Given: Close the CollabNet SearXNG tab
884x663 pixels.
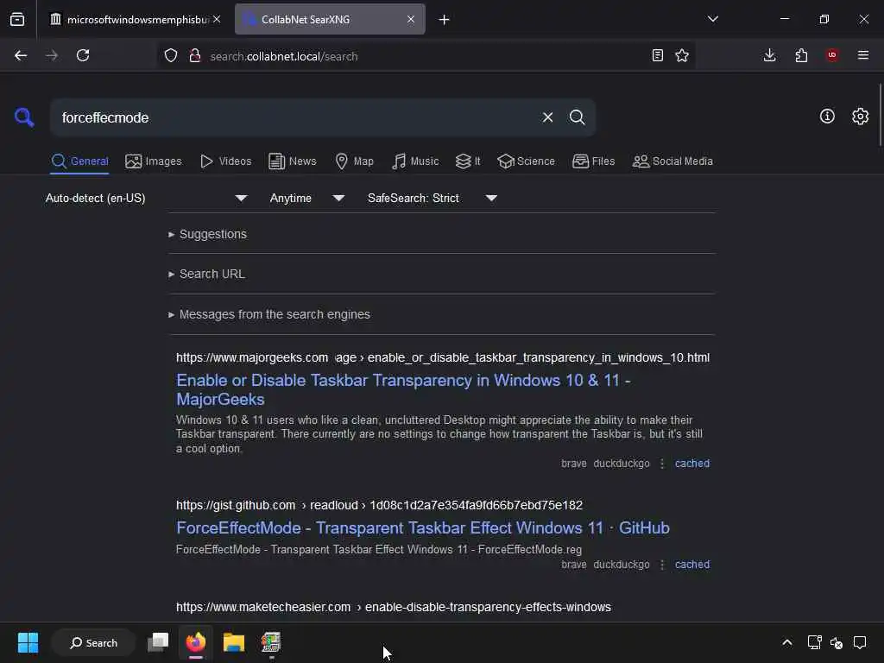Looking at the screenshot, I should click(410, 19).
